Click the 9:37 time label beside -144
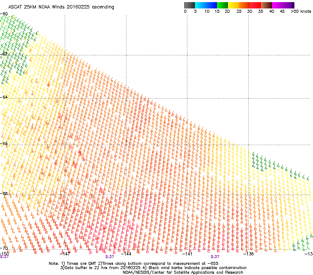Viewport: 313px width, 275px height. click(110, 257)
